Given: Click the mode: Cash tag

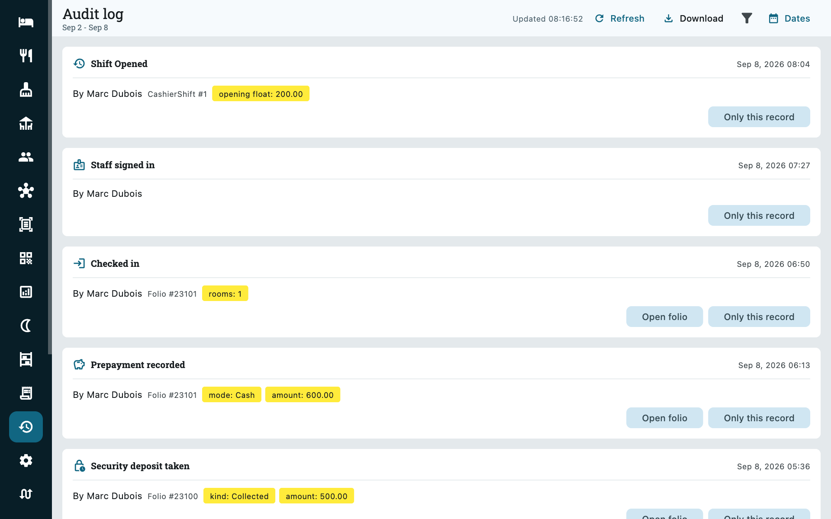Looking at the screenshot, I should pyautogui.click(x=232, y=394).
